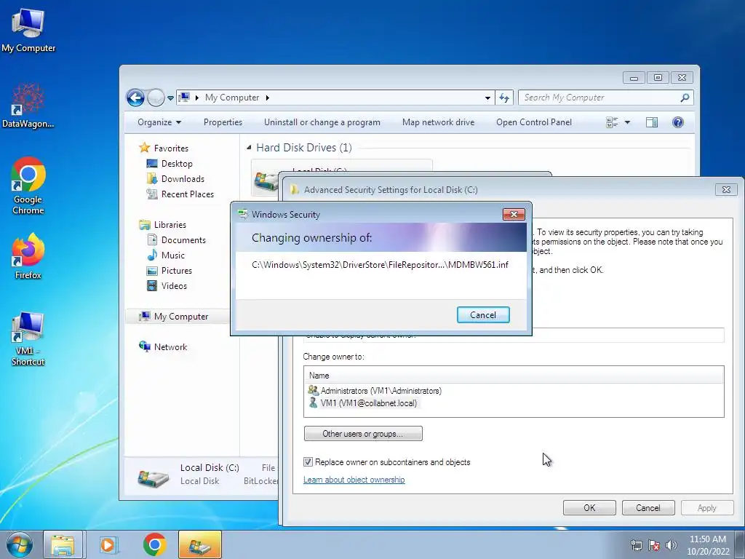Refresh the My Computer address bar
The height and width of the screenshot is (559, 745).
[503, 98]
